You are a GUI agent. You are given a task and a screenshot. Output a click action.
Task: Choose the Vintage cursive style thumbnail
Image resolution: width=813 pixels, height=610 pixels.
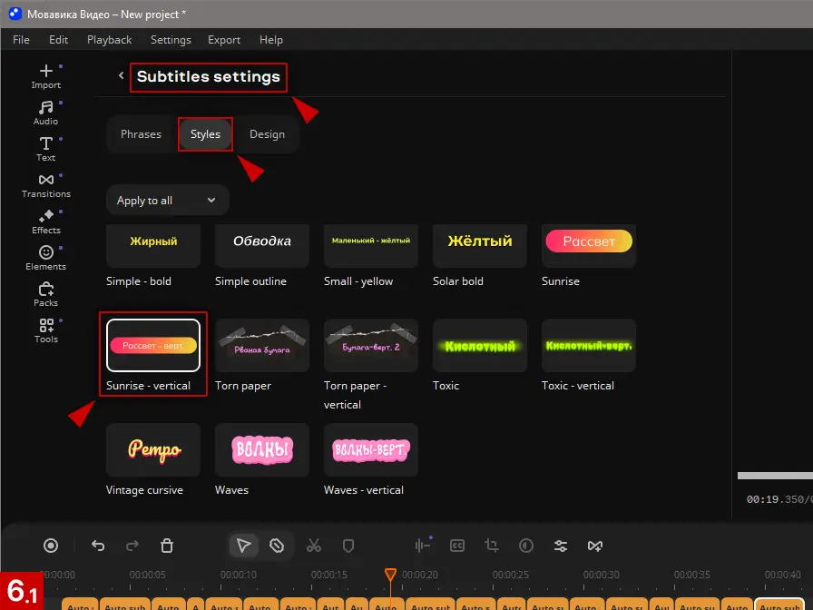pos(153,450)
